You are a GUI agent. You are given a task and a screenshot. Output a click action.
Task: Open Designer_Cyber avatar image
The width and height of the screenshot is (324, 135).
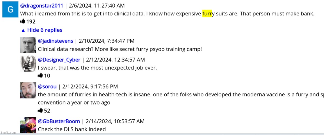click(x=28, y=64)
